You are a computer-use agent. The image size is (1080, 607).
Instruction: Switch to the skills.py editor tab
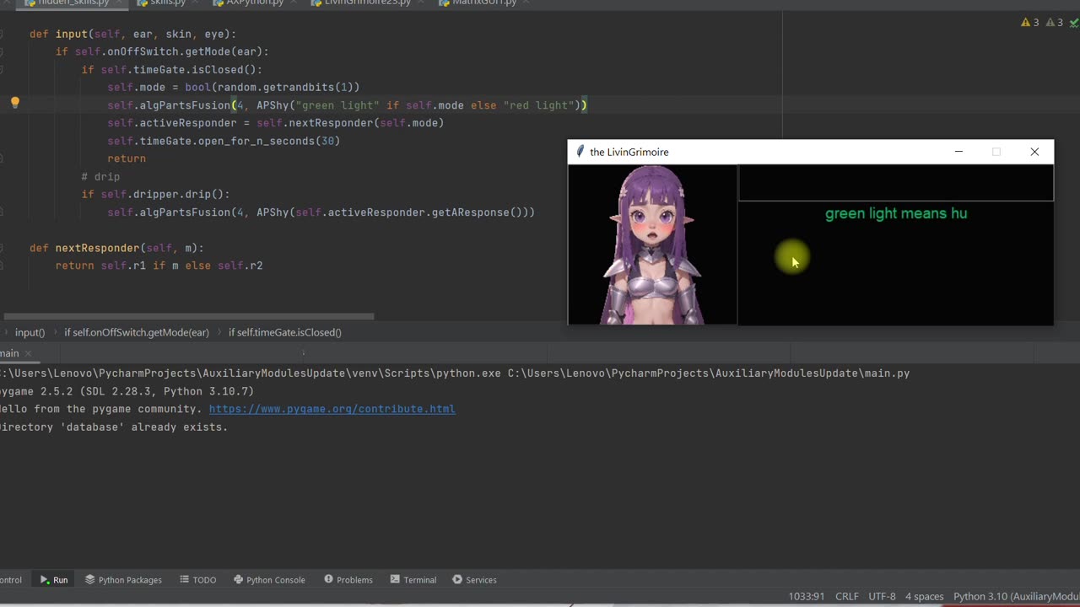(167, 3)
